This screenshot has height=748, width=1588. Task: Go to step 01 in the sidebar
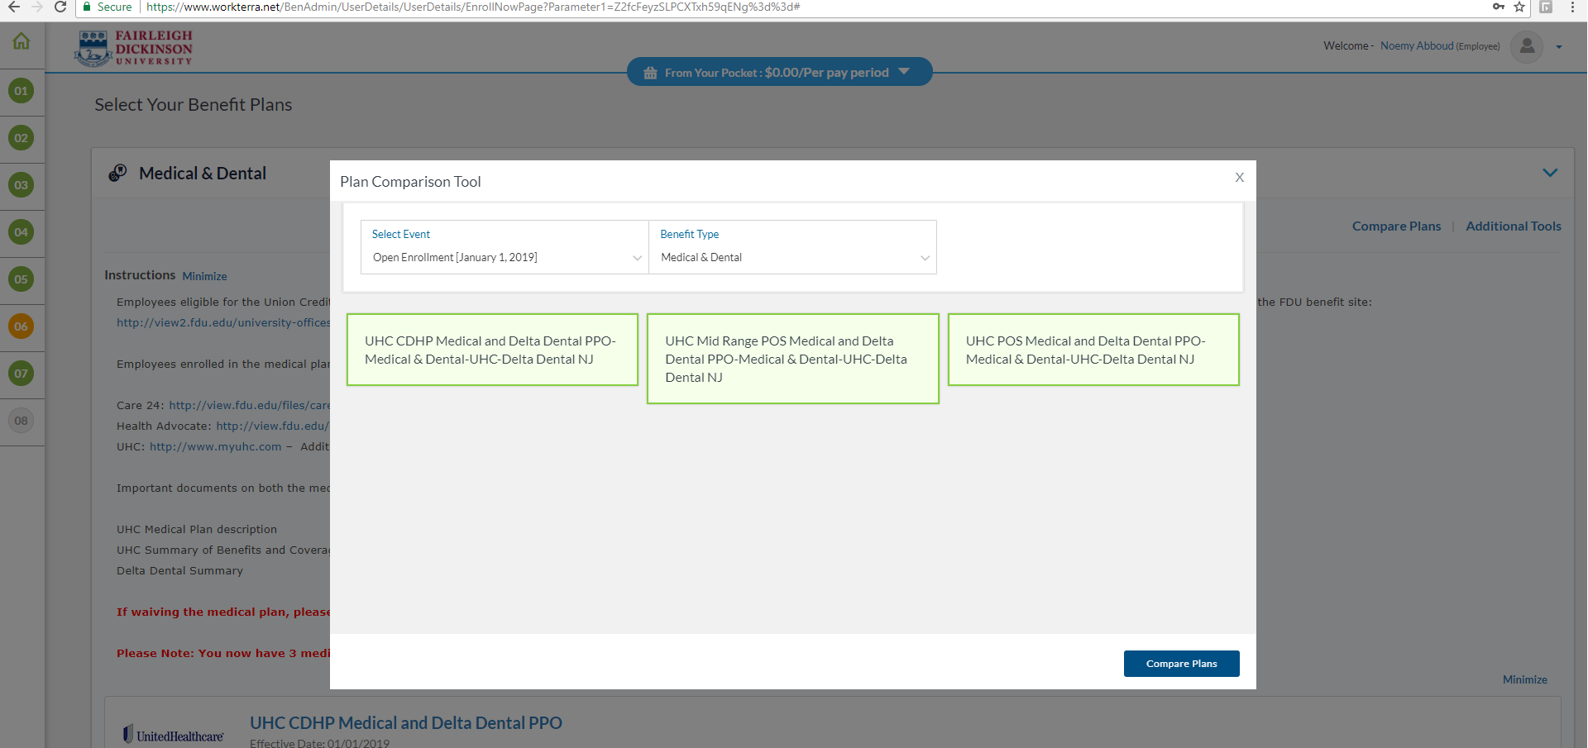(x=22, y=91)
